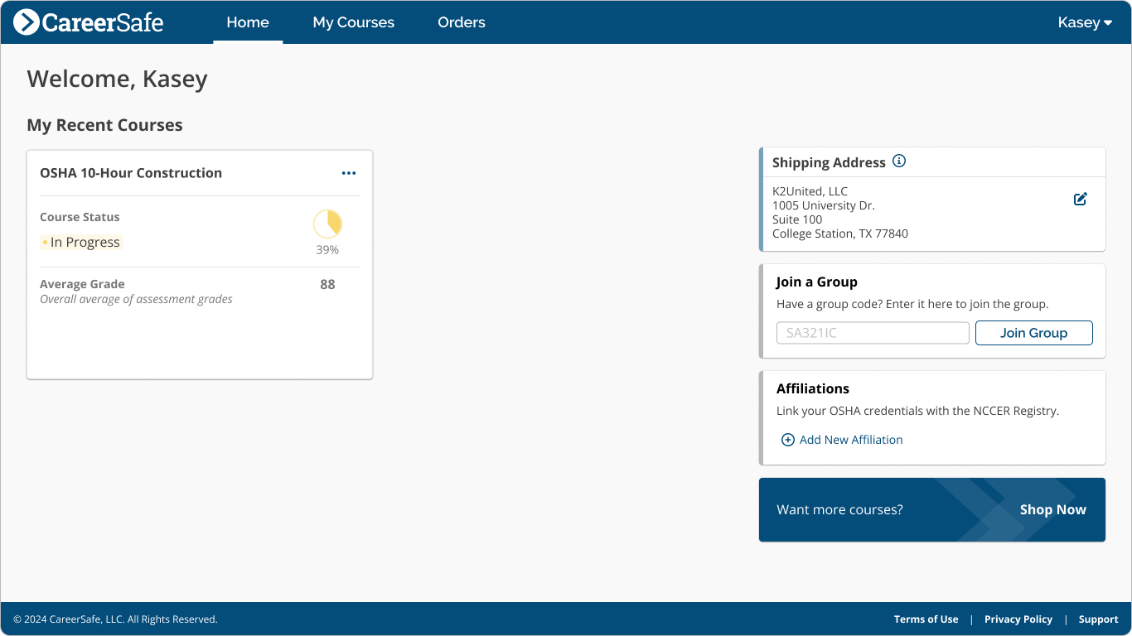Image resolution: width=1132 pixels, height=636 pixels.
Task: Open the Orders page
Action: pos(462,22)
